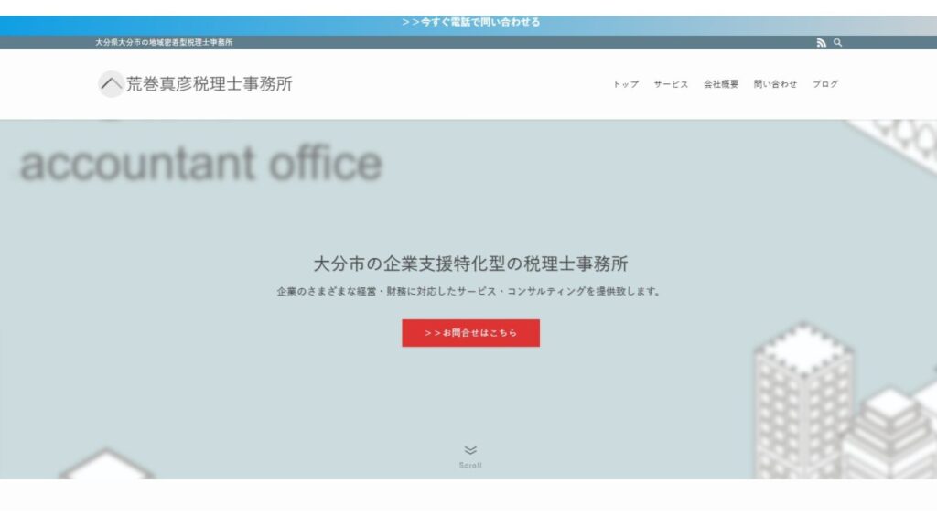The image size is (937, 527).
Task: Click the RSS feed icon
Action: tap(821, 43)
